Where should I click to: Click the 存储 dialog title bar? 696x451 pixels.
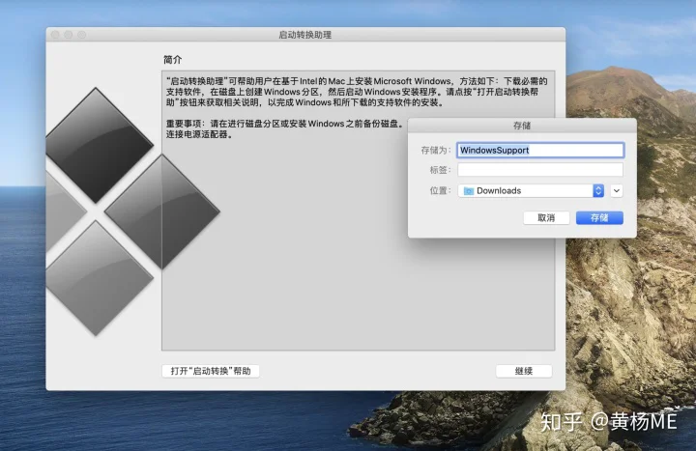tap(522, 126)
